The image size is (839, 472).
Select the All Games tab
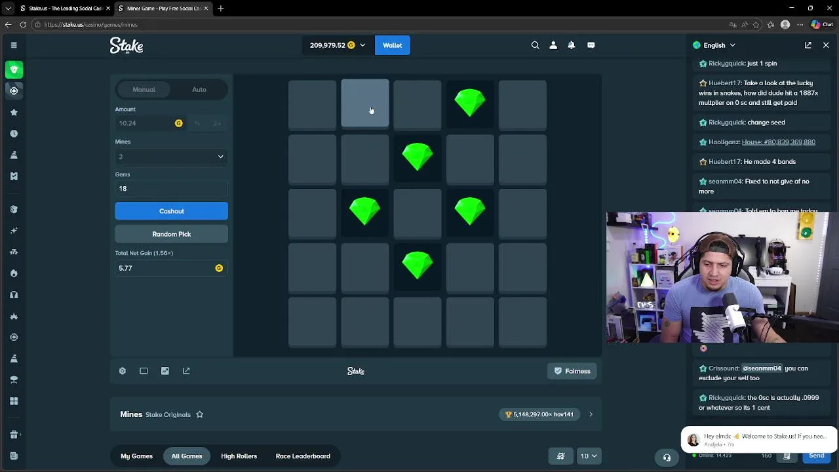point(187,456)
